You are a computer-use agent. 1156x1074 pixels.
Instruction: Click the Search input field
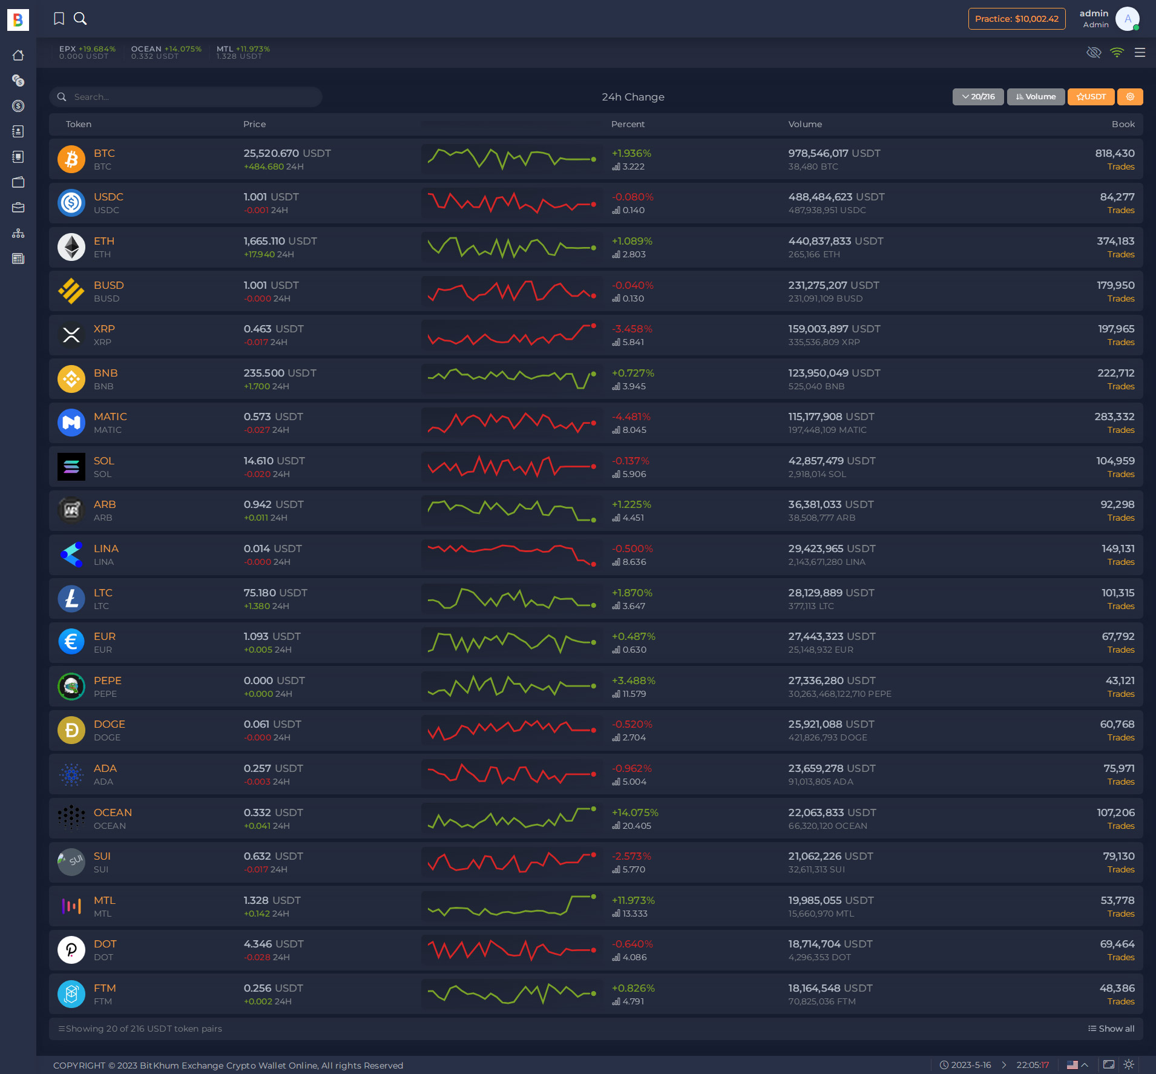pyautogui.click(x=186, y=97)
